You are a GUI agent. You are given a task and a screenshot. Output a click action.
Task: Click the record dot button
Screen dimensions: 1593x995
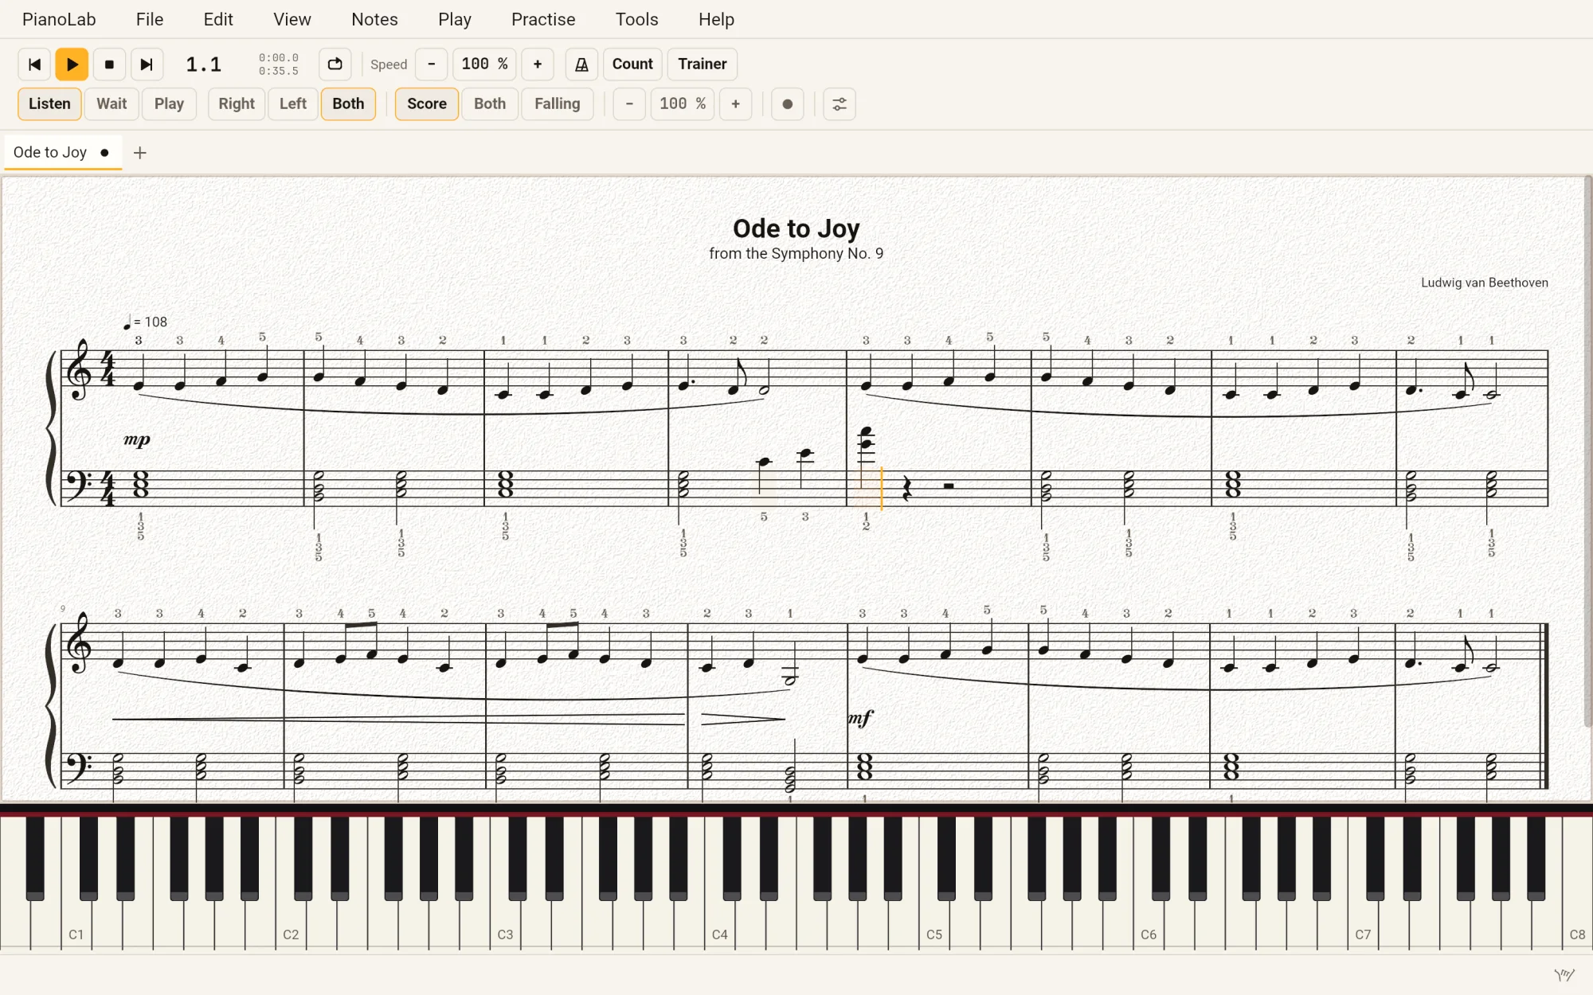point(788,104)
